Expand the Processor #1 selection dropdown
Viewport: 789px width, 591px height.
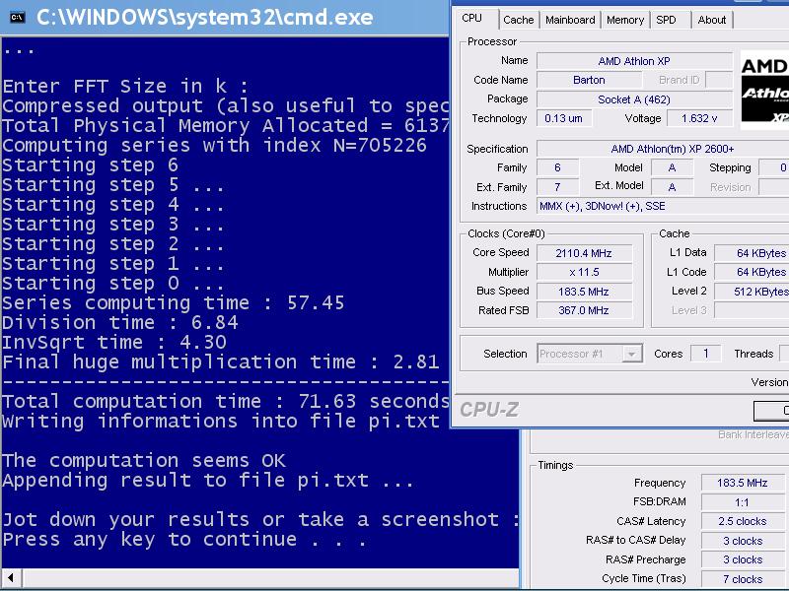click(x=632, y=354)
